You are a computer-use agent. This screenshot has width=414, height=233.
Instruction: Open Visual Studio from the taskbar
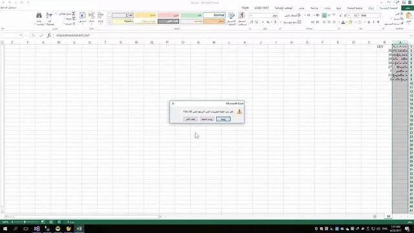(x=37, y=228)
